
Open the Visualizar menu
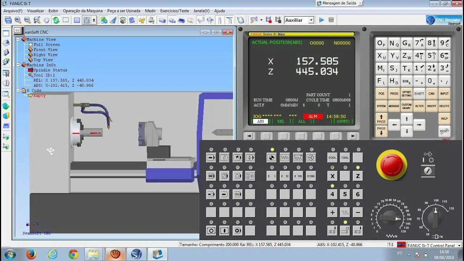(x=36, y=11)
